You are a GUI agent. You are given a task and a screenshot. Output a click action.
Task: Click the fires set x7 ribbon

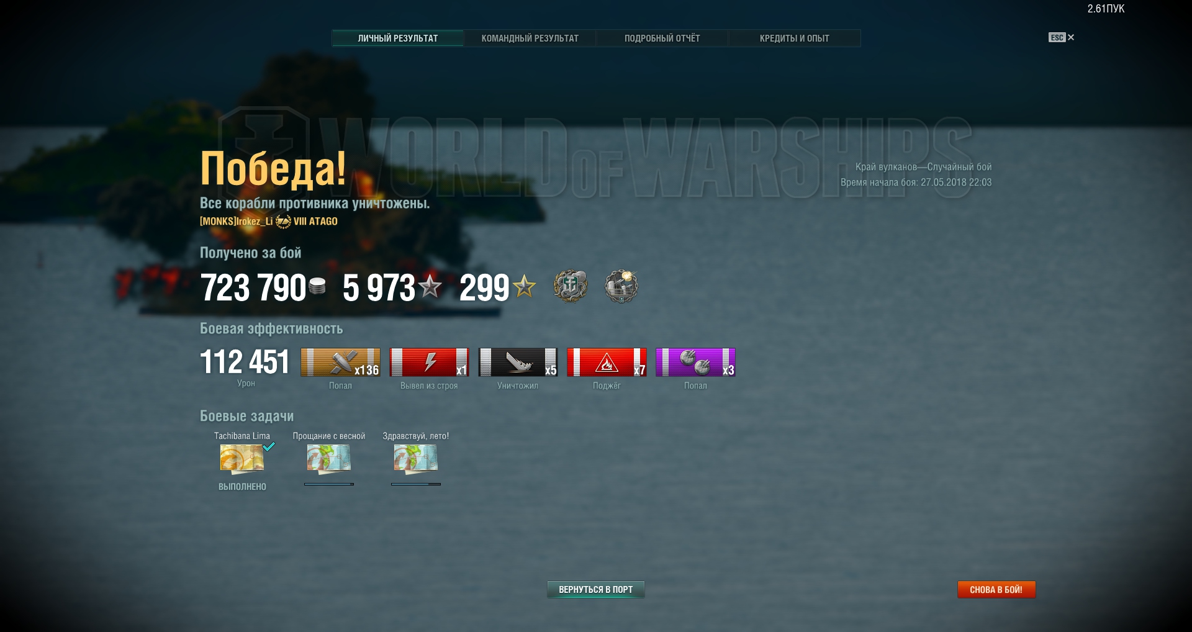click(x=607, y=362)
